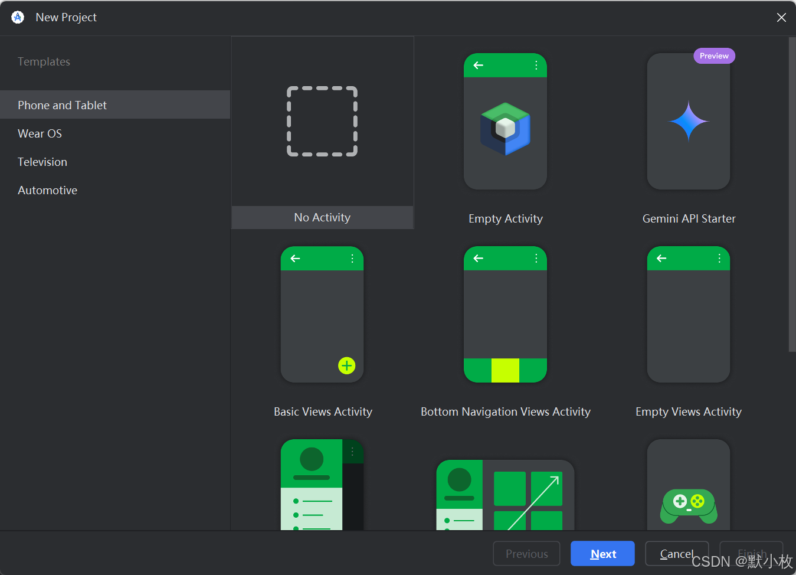Switch to Automotive templates

tap(115, 190)
